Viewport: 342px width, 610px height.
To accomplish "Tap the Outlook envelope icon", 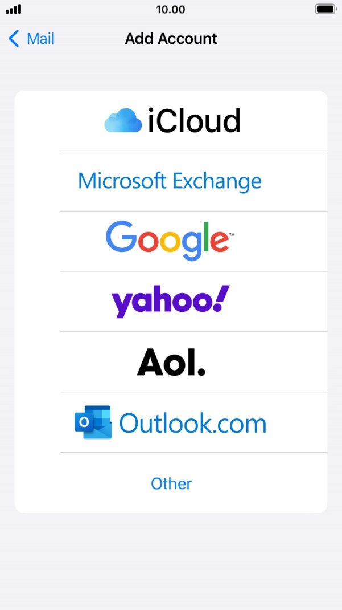I will click(93, 422).
